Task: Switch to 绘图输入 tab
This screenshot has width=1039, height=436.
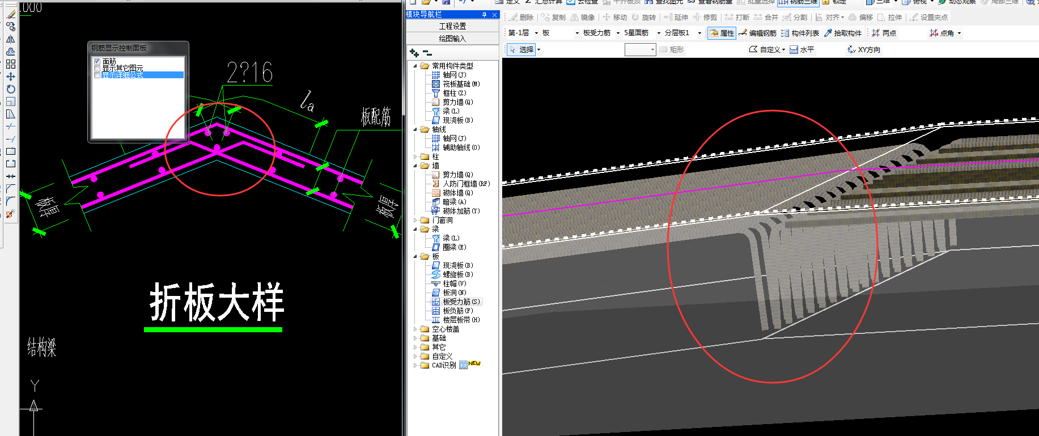Action: [x=452, y=39]
